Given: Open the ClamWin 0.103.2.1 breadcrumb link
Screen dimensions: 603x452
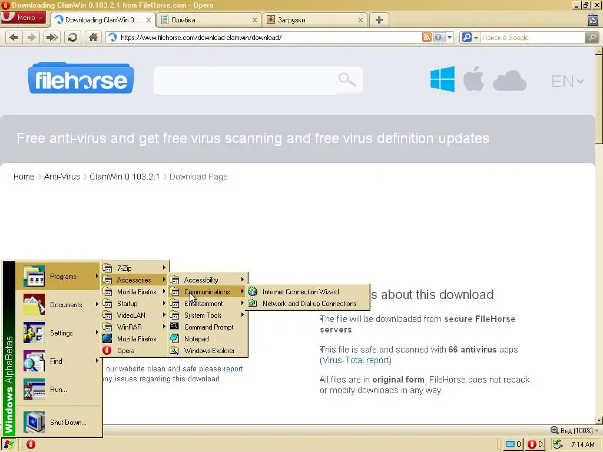Looking at the screenshot, I should (x=124, y=177).
